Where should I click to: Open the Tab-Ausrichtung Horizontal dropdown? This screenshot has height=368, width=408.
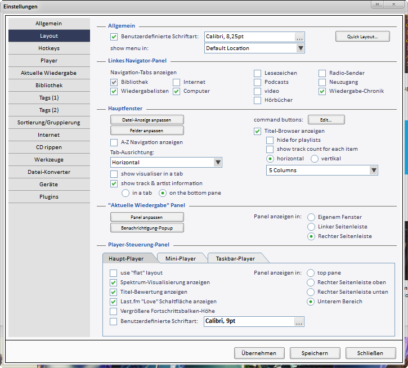click(x=166, y=163)
